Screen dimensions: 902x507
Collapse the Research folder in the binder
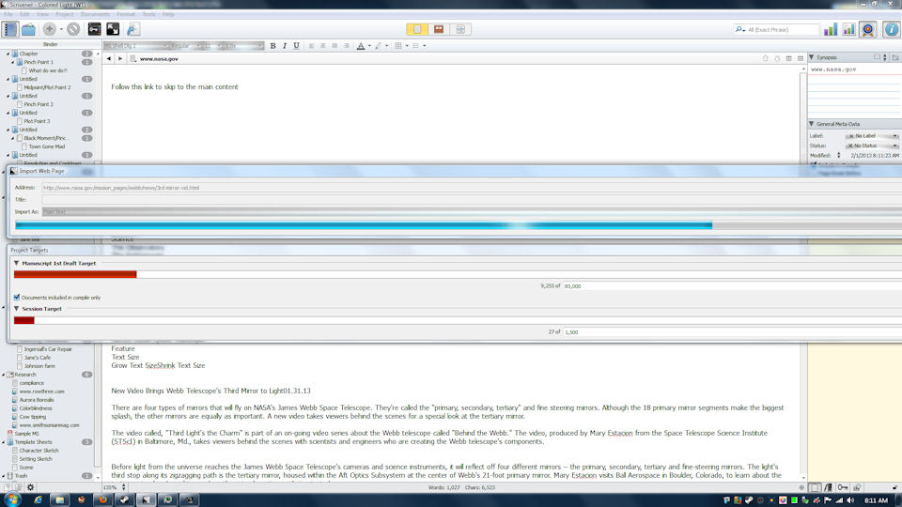coord(4,375)
